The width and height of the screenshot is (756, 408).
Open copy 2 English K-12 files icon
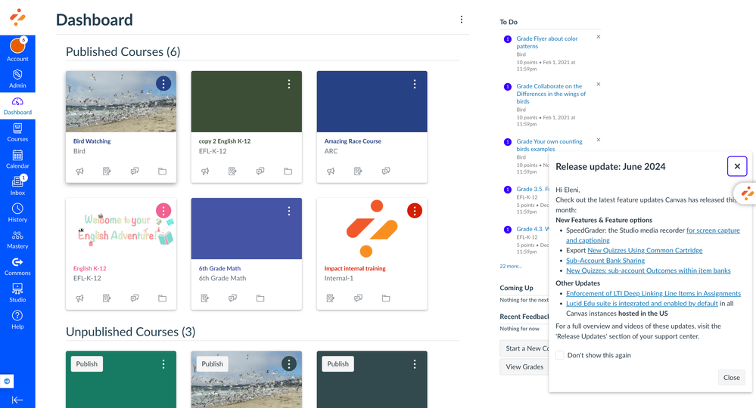click(288, 172)
